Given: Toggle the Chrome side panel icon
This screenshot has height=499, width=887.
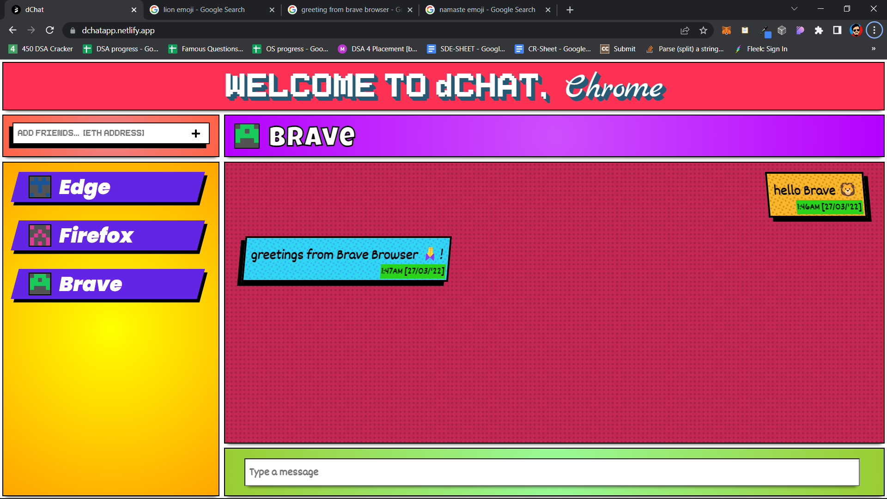Looking at the screenshot, I should (x=837, y=30).
